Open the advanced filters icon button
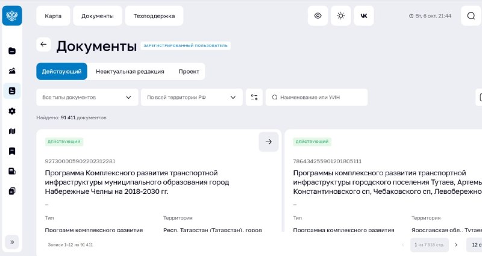Image resolution: width=482 pixels, height=256 pixels. click(x=254, y=98)
